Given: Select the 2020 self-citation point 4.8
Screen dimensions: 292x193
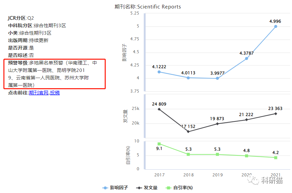Looking at the screenshot, I should [x=246, y=156].
